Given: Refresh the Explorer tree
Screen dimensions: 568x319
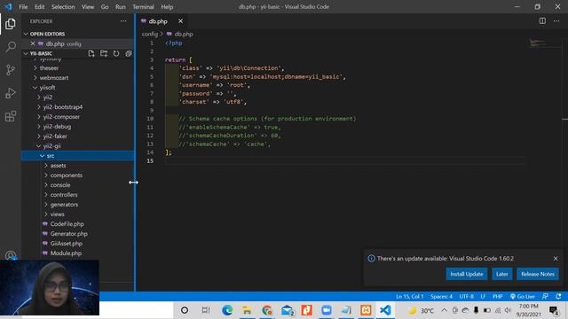Looking at the screenshot, I should pyautogui.click(x=116, y=53).
